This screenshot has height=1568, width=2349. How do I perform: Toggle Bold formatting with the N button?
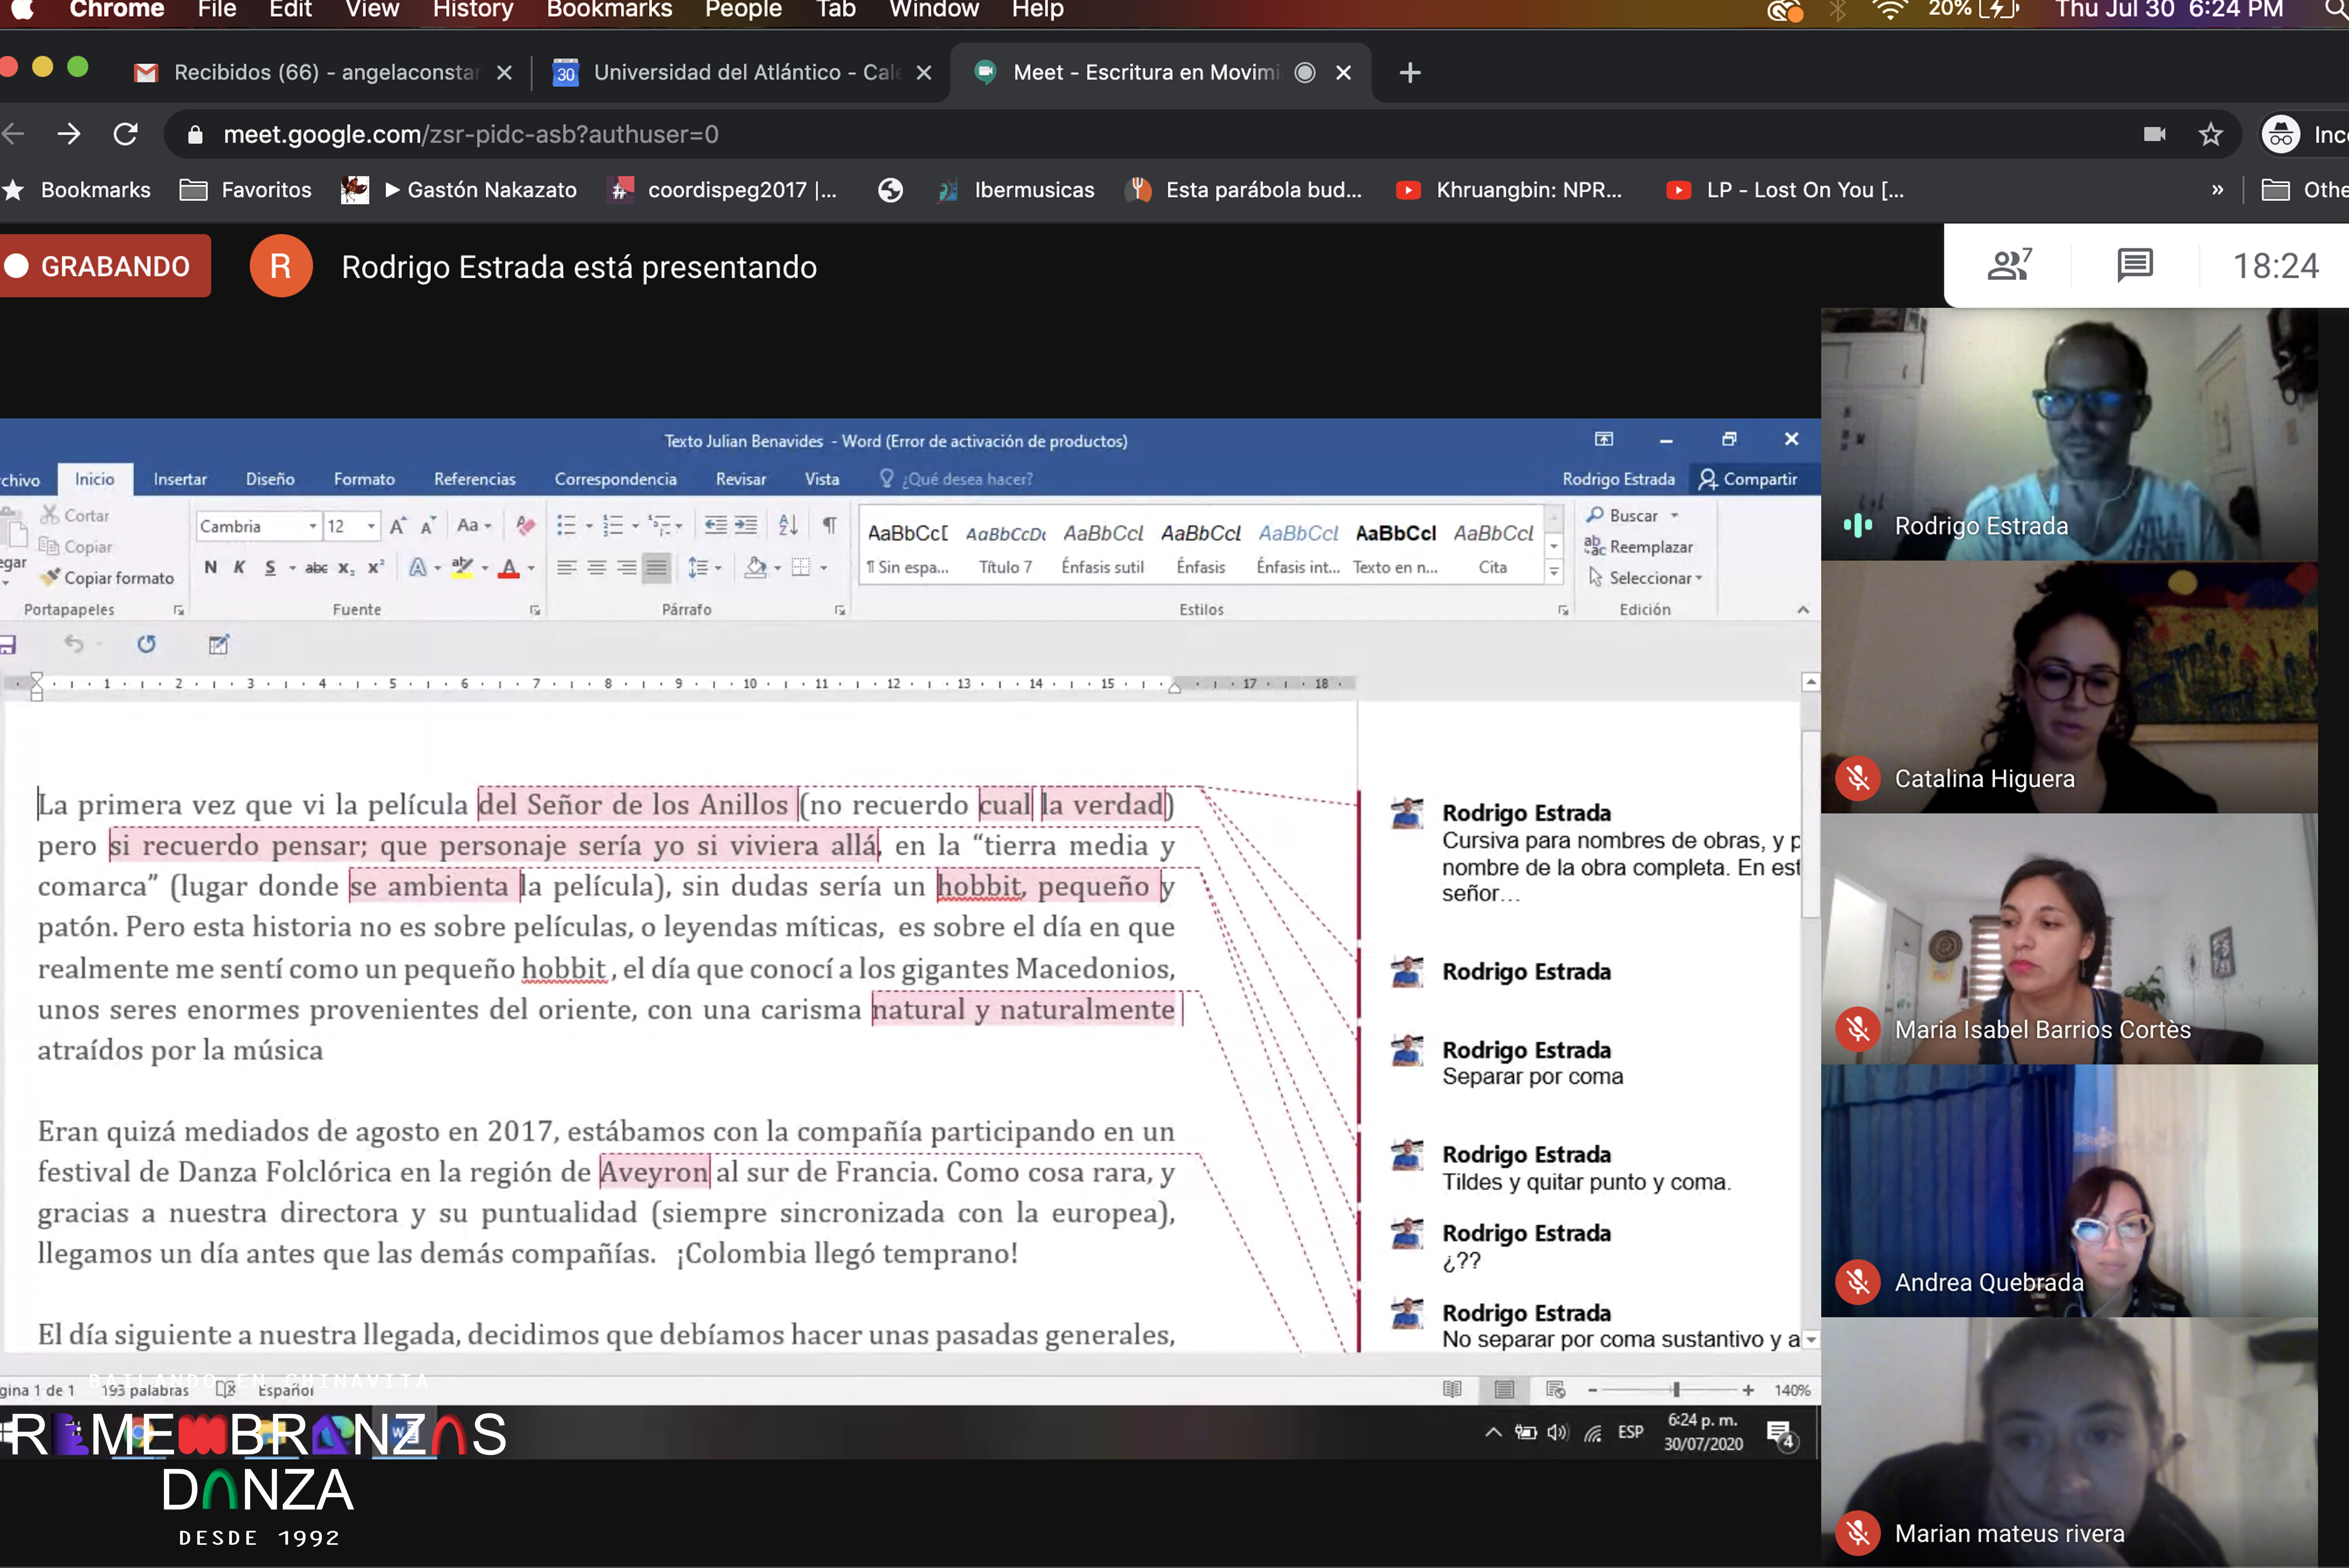tap(210, 566)
